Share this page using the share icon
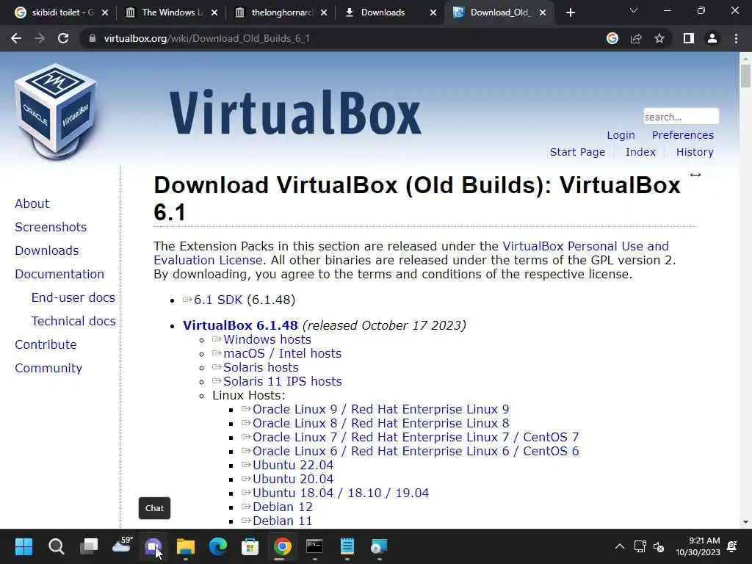 [636, 38]
